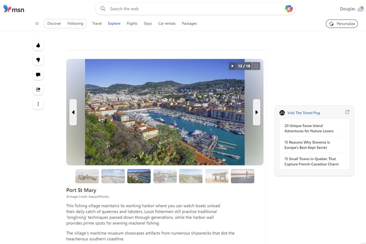Open the Visit The Travel Pug link
This screenshot has height=244, width=366.
click(x=303, y=113)
